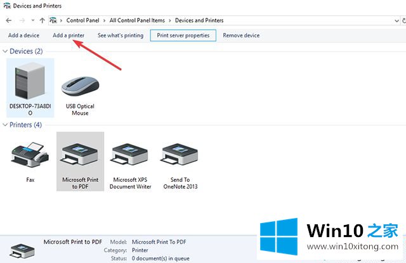Select Control Panel in the breadcrumb

[x=82, y=20]
